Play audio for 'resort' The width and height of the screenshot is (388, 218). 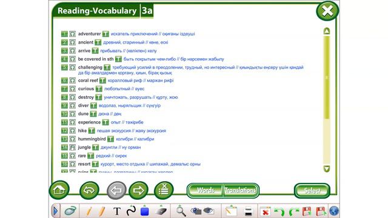72,164
